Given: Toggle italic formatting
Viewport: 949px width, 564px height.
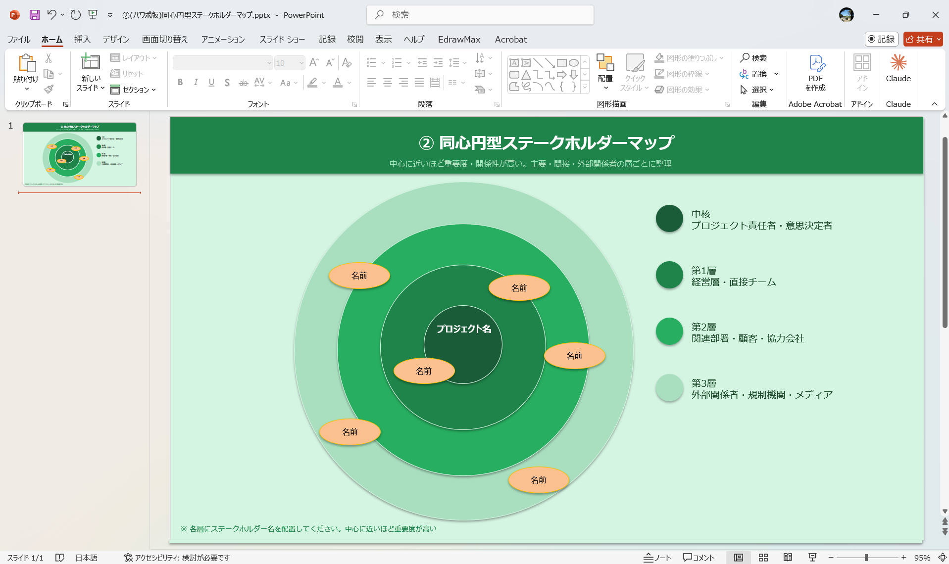Looking at the screenshot, I should click(196, 83).
